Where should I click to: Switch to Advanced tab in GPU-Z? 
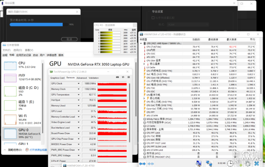click(x=82, y=78)
